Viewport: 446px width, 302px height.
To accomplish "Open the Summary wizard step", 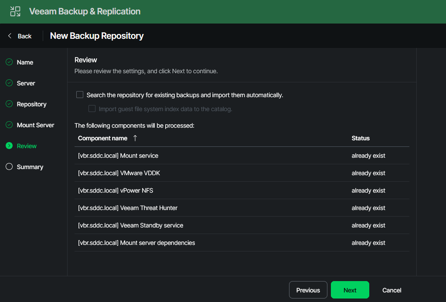I will coord(30,167).
